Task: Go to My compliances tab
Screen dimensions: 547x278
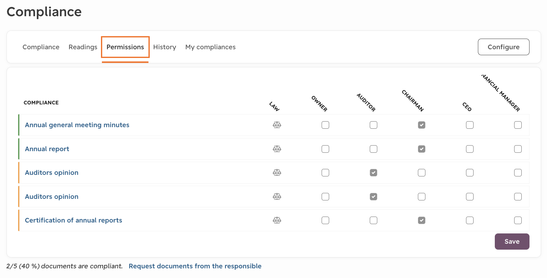Action: (x=210, y=47)
